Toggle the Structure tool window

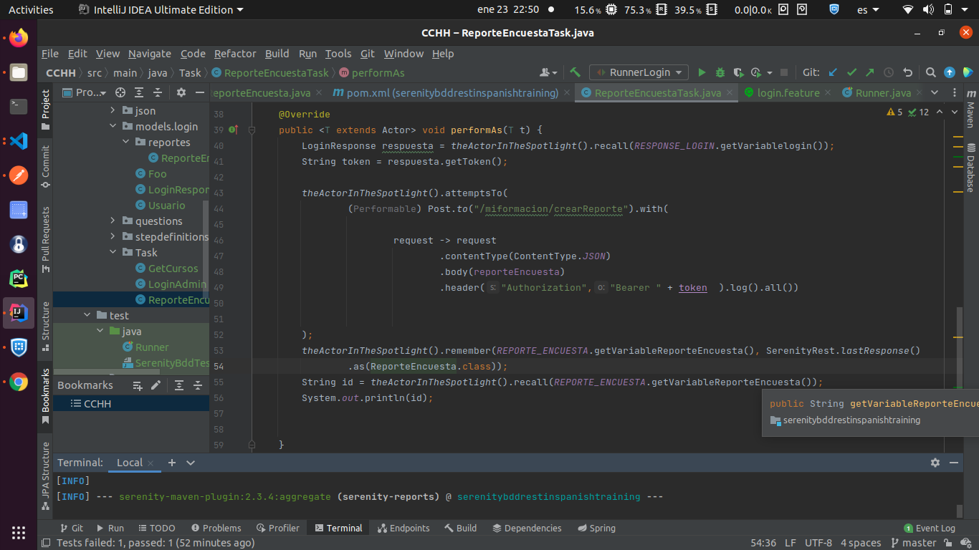click(x=44, y=322)
